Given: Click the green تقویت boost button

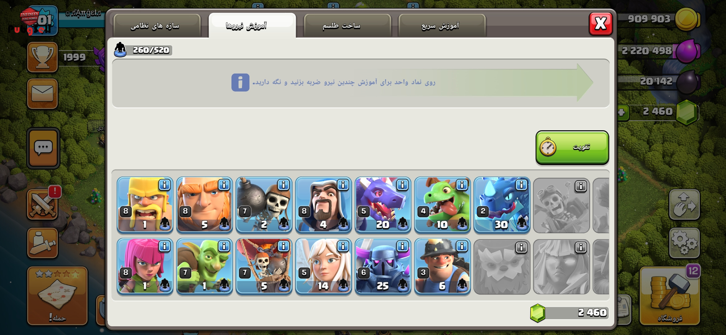Looking at the screenshot, I should click(x=572, y=147).
